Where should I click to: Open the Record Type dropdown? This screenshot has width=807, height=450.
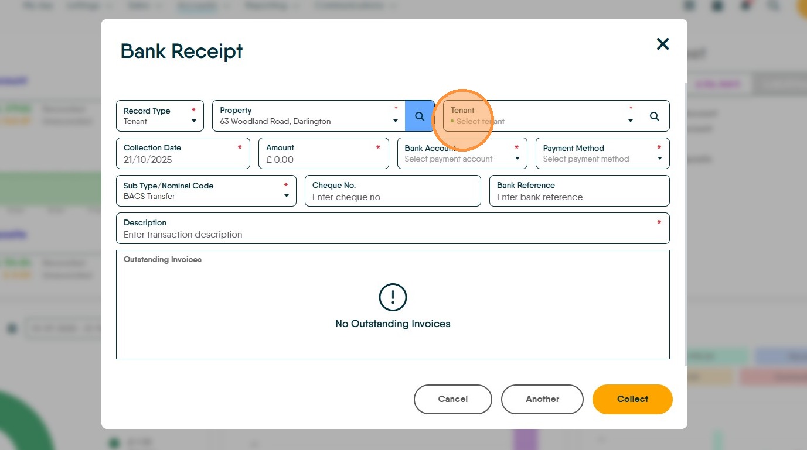(160, 116)
